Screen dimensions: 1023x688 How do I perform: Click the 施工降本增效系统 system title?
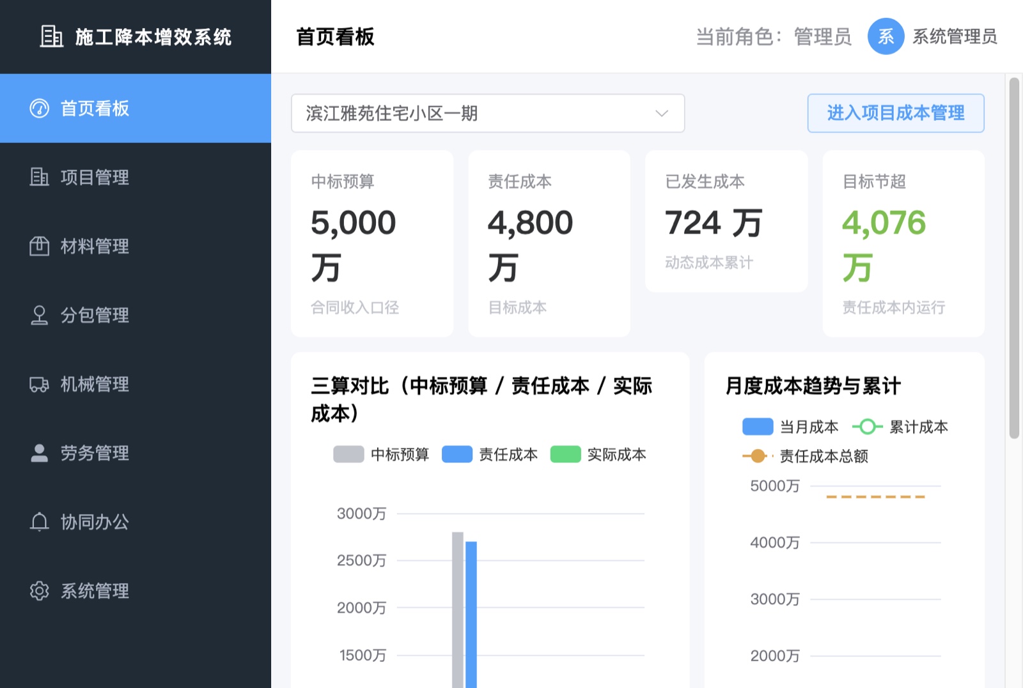click(x=153, y=36)
